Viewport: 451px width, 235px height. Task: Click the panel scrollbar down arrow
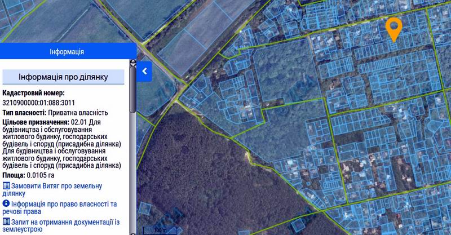pos(134,231)
